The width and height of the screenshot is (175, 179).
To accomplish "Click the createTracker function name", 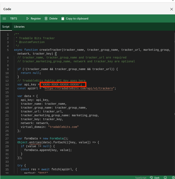I will pyautogui.click(x=51, y=50).
